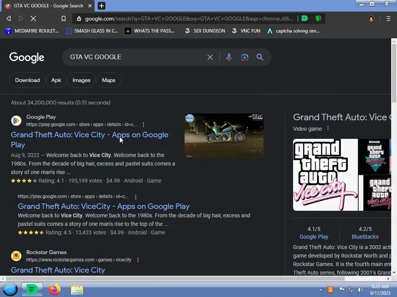Viewport: 397px width, 297px height.
Task: Open the motorcycle screenshot thumbnail
Action: click(x=224, y=136)
